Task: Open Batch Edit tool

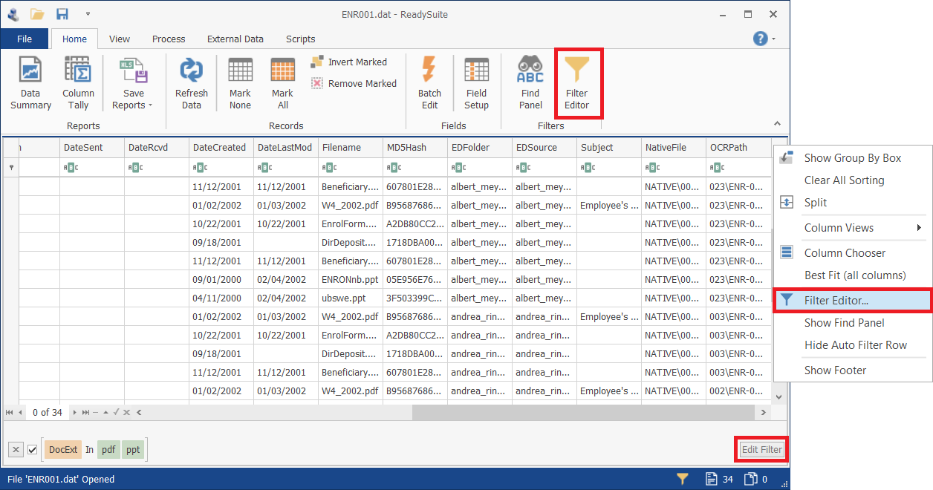Action: coord(429,82)
